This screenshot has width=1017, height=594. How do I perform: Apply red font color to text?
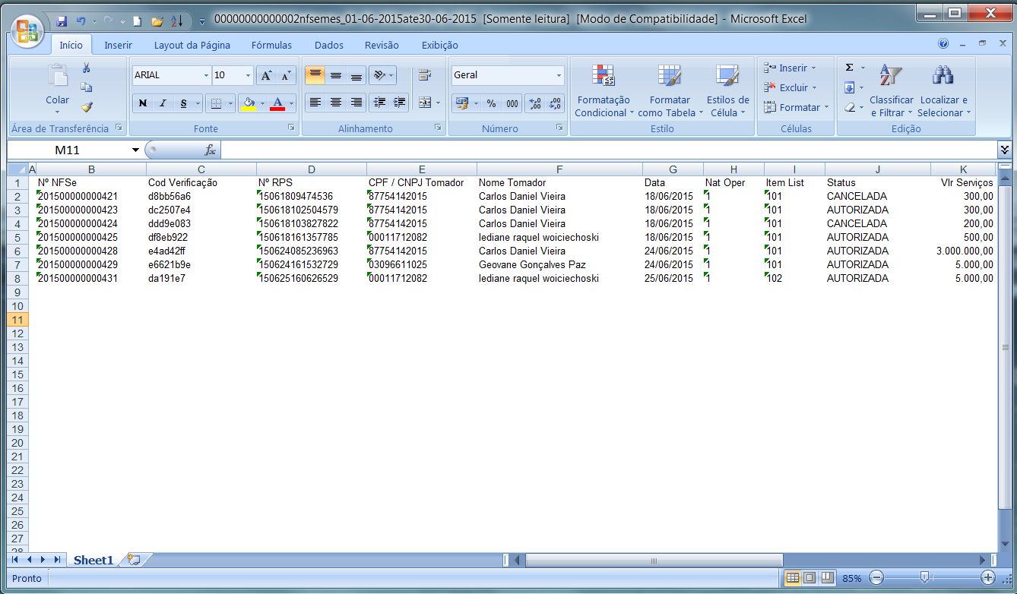[277, 103]
